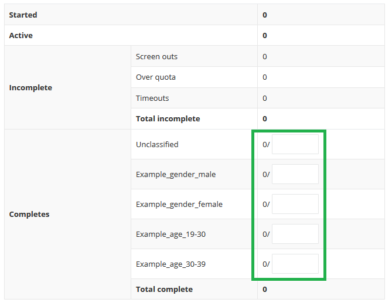Click the Example_gender_female label text

coord(179,205)
